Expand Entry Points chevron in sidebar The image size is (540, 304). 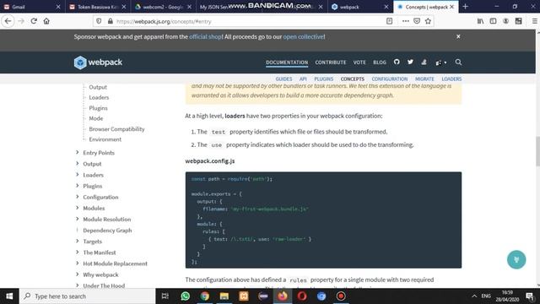tap(77, 152)
